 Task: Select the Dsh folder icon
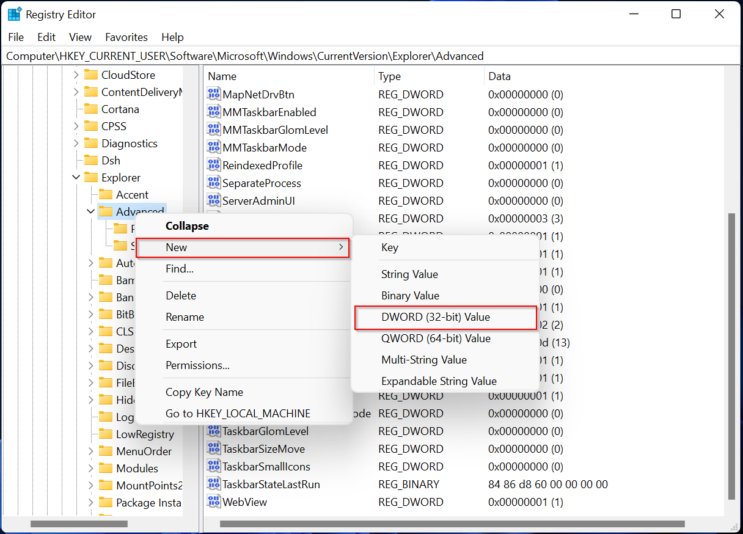pyautogui.click(x=91, y=160)
